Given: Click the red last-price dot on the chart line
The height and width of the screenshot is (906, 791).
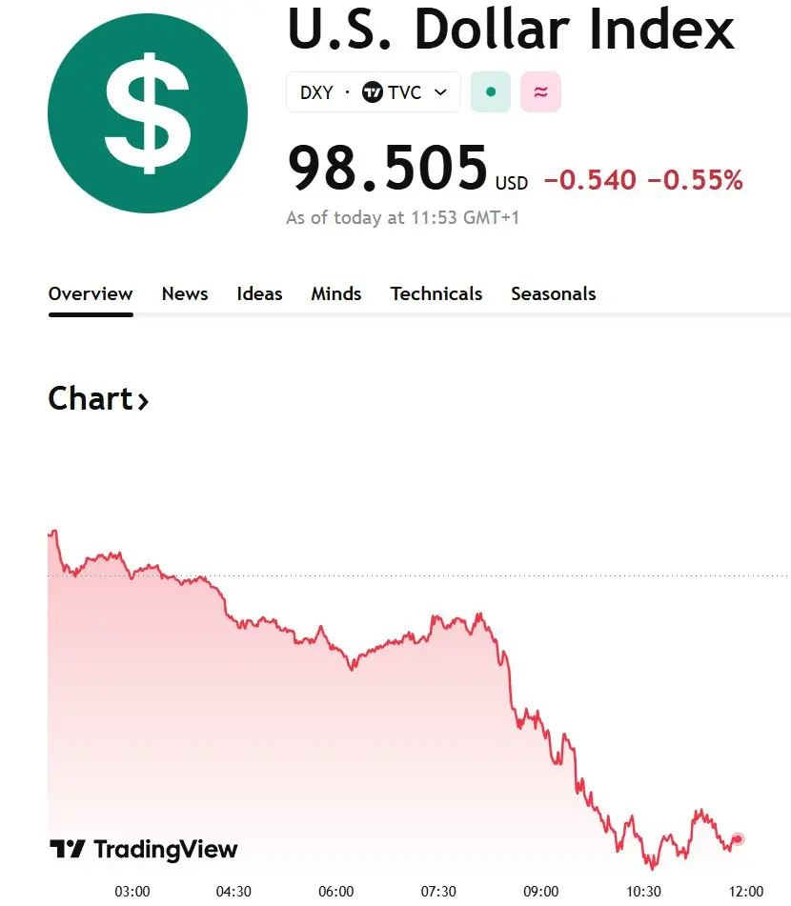Looking at the screenshot, I should (x=737, y=839).
